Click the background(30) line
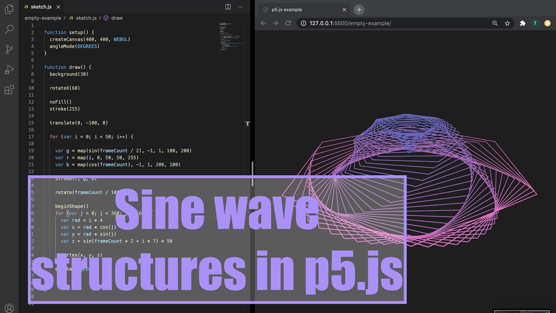 point(69,74)
